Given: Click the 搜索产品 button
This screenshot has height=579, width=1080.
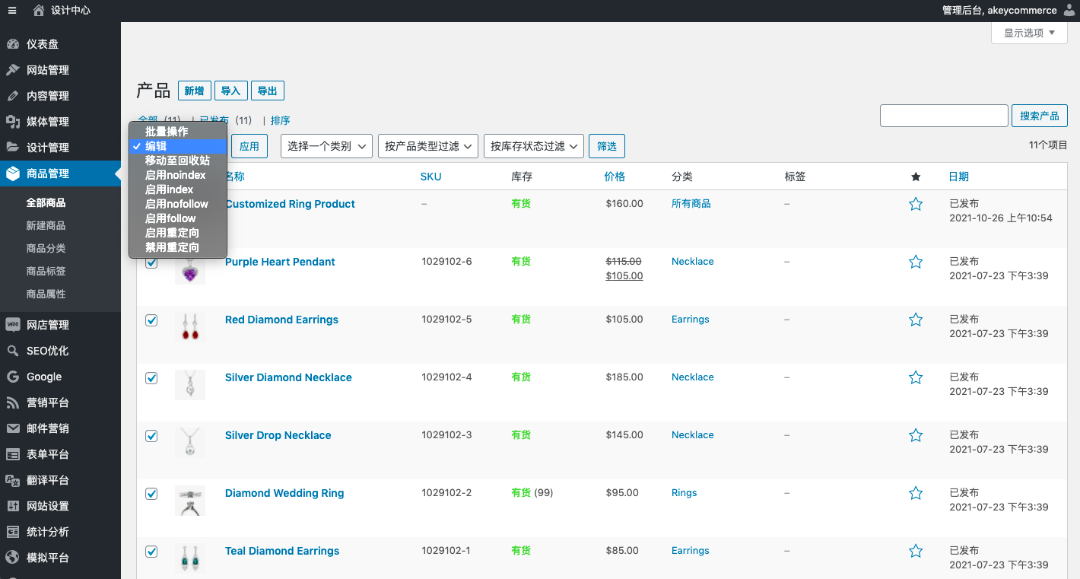Looking at the screenshot, I should tap(1040, 116).
